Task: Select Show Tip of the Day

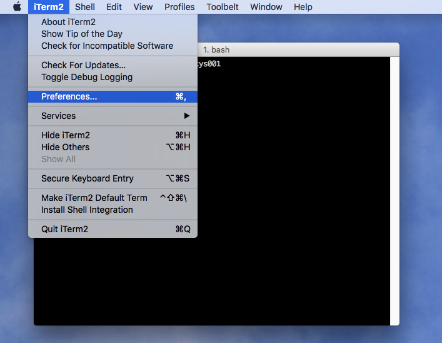Action: coord(113,34)
